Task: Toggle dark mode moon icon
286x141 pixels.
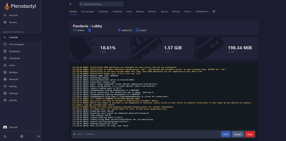Action: click(x=5, y=136)
